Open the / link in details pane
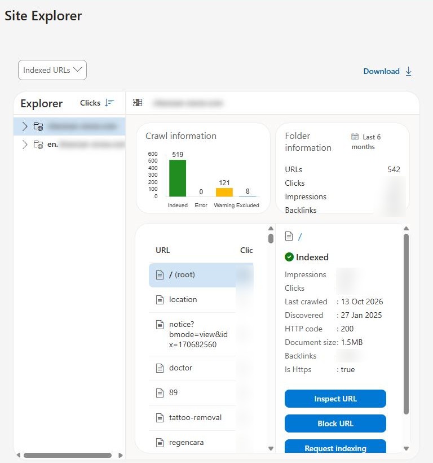 300,237
